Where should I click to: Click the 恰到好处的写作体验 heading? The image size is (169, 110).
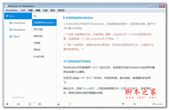(79, 61)
